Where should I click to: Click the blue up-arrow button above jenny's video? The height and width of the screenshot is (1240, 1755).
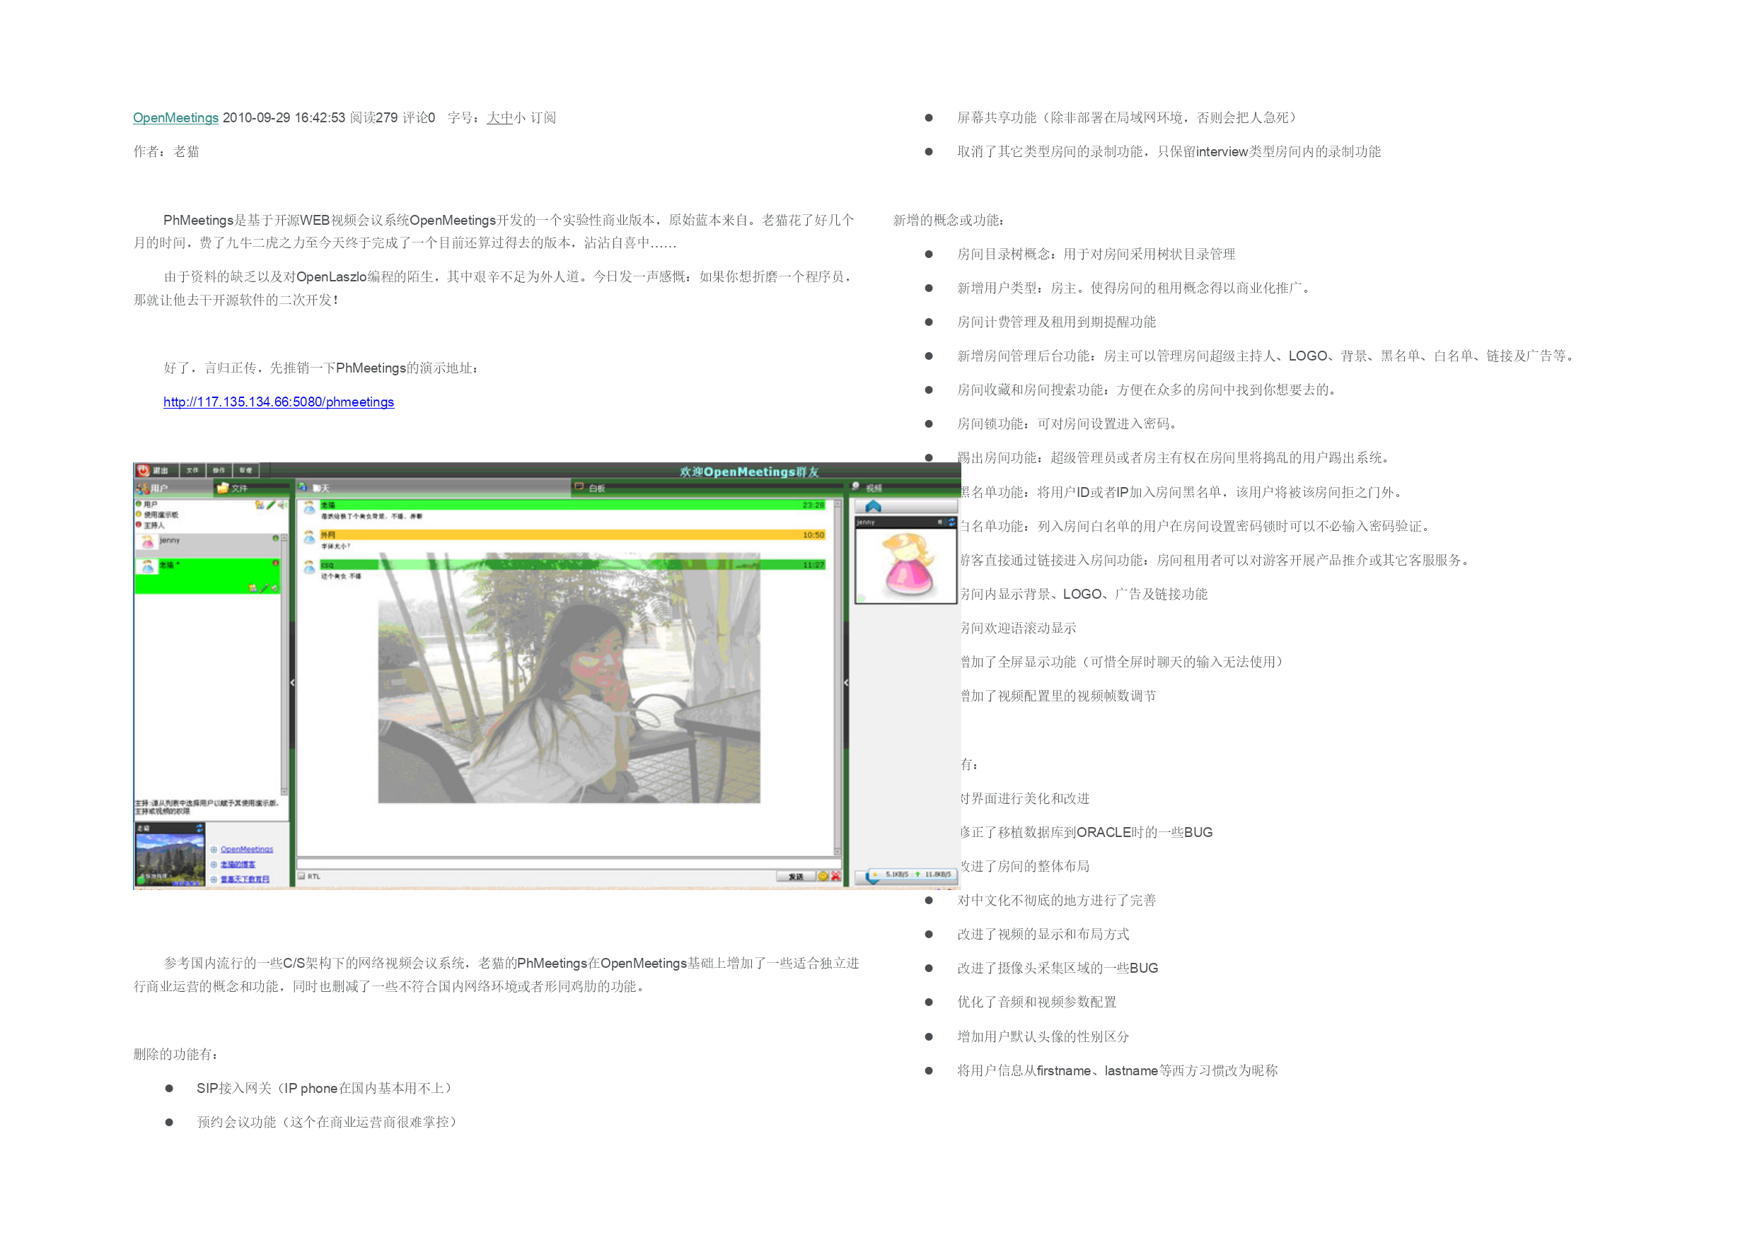tap(874, 507)
